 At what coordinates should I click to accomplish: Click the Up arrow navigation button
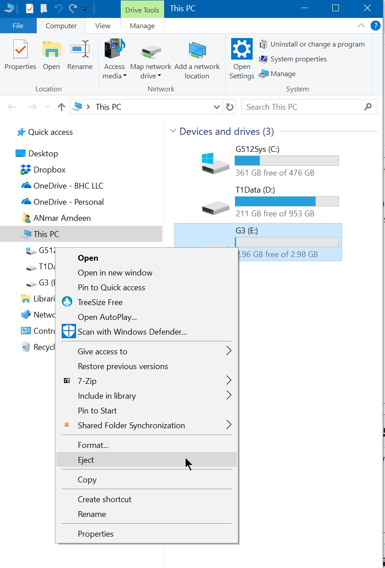[61, 107]
